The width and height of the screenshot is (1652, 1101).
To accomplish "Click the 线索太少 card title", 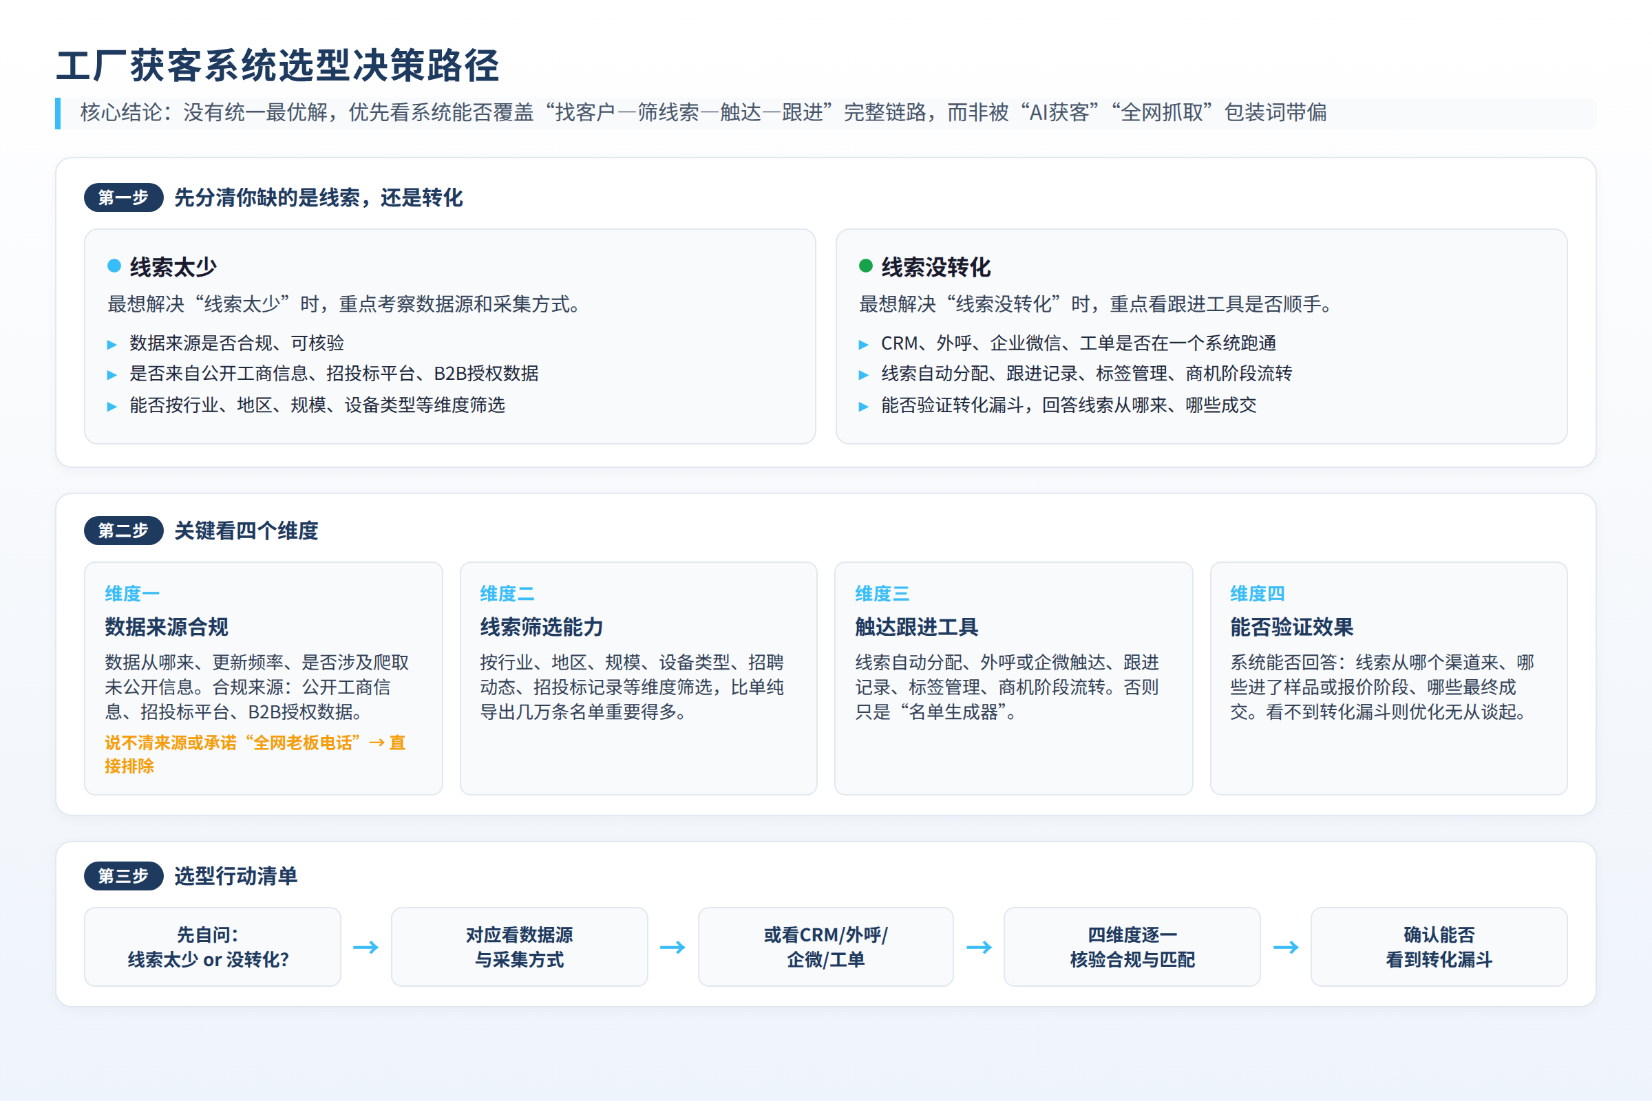I will tap(173, 267).
